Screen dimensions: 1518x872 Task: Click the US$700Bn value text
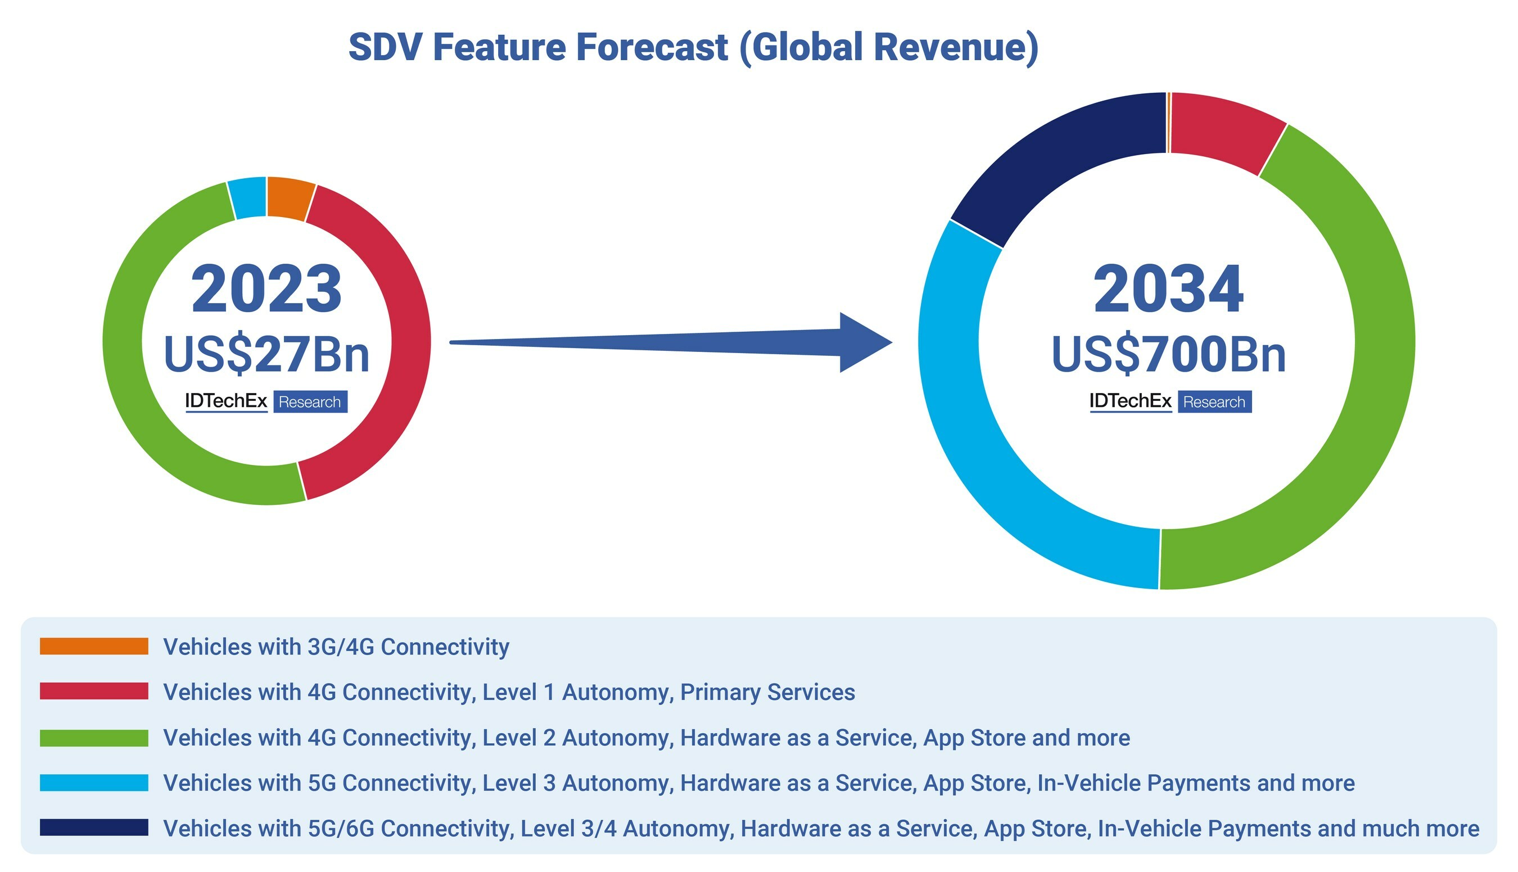click(1169, 355)
